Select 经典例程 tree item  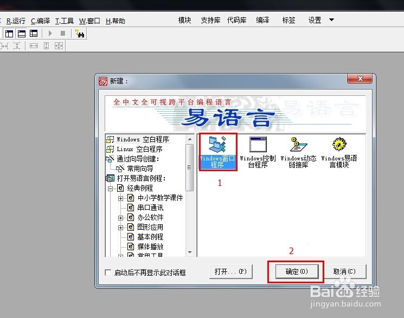pos(140,188)
